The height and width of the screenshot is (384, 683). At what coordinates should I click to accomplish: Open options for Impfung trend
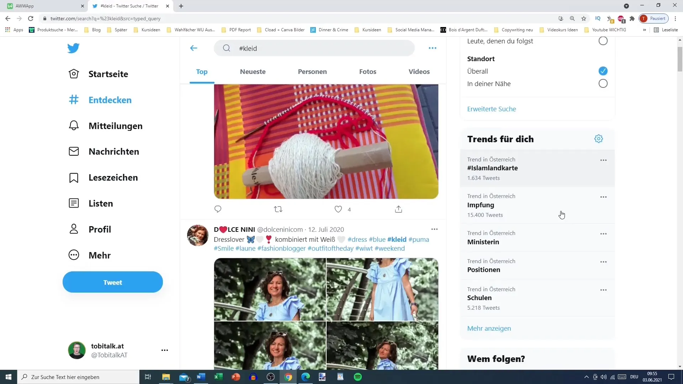603,197
